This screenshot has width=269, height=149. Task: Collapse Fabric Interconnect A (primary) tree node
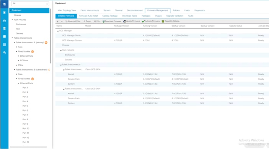click(14, 43)
